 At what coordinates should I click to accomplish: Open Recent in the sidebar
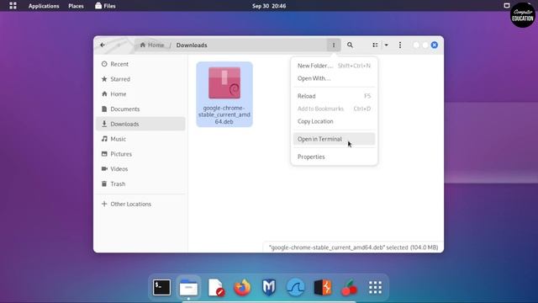coord(140,64)
